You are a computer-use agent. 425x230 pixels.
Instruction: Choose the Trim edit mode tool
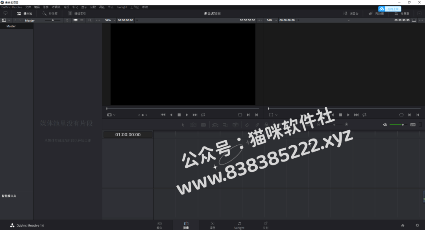193,125
